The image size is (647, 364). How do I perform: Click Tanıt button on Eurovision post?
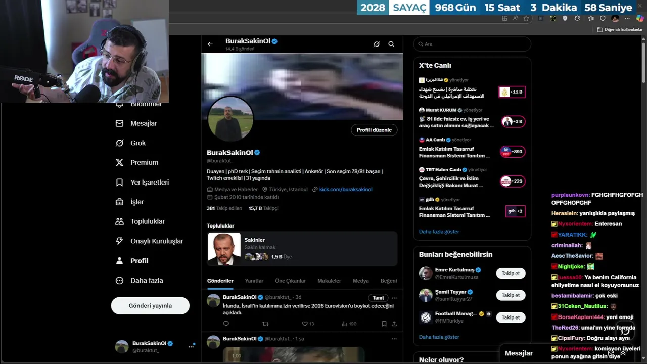(378, 298)
